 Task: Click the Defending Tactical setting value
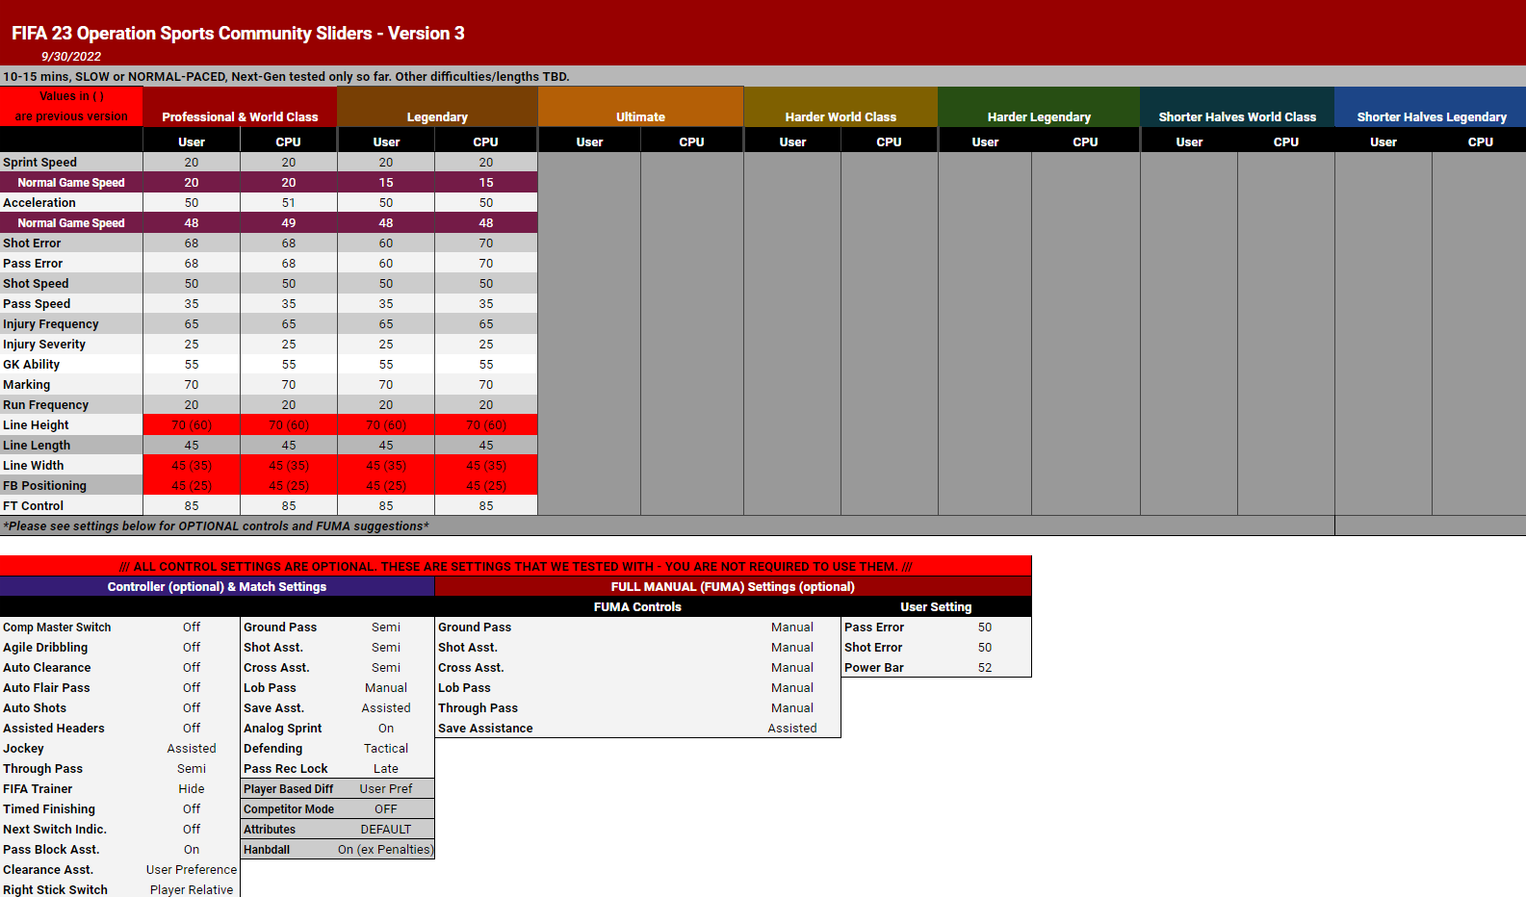pos(385,749)
